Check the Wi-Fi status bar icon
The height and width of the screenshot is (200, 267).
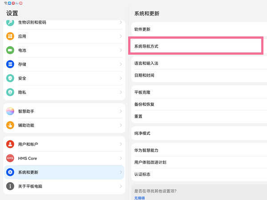(x=6, y=3)
